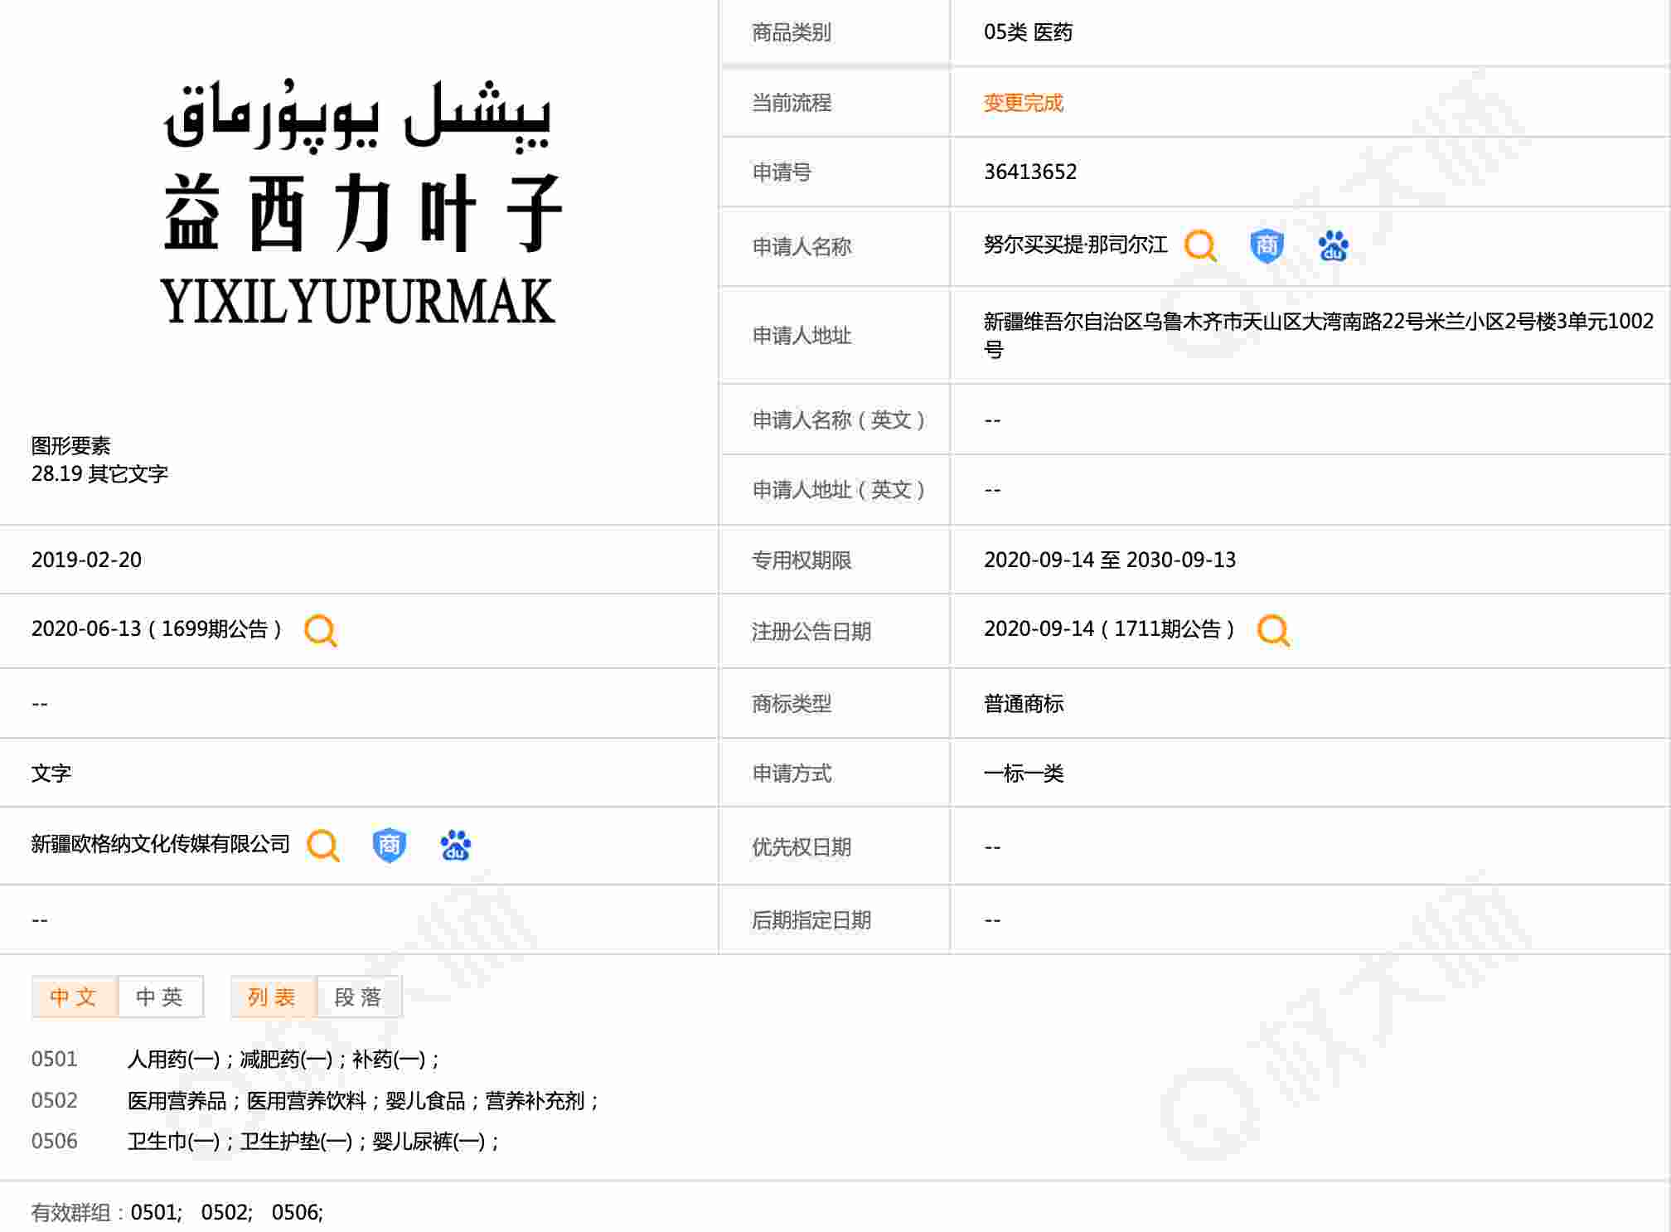Click search icon beside 新疆欧格纳文化传媒有限公司
This screenshot has width=1671, height=1232.
[322, 846]
